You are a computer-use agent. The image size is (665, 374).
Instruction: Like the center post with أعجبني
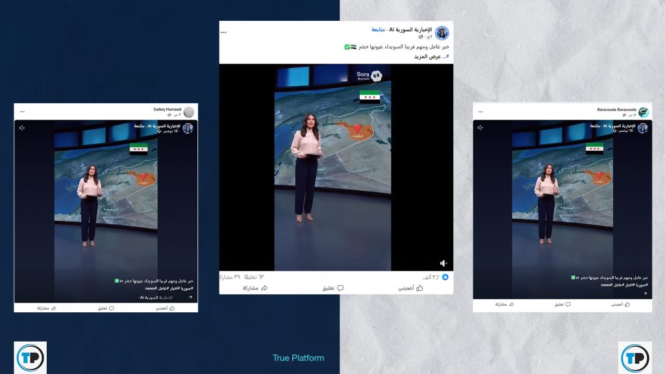point(410,288)
